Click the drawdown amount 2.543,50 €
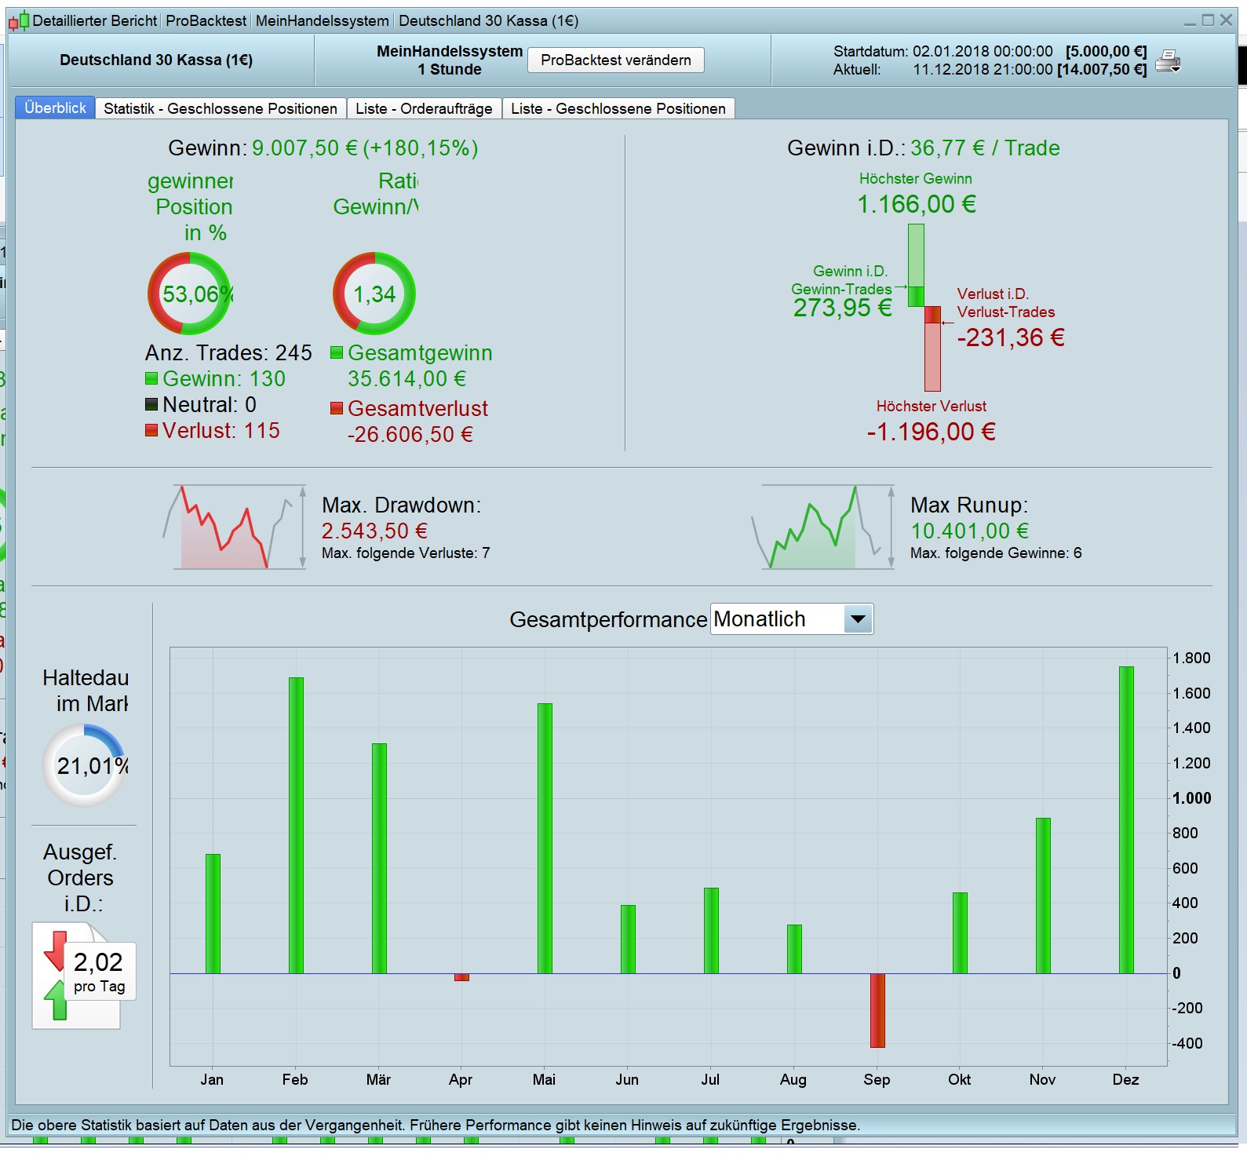The image size is (1247, 1153). point(374,531)
